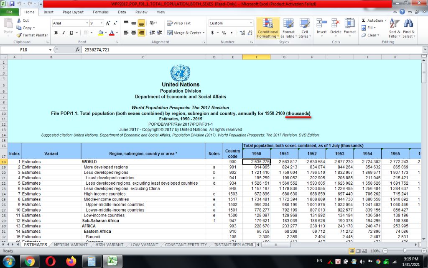Apply the Percent Style format

224,33
